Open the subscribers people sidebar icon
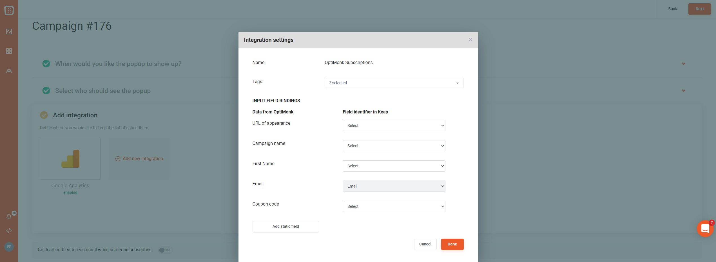This screenshot has width=716, height=262. [9, 71]
